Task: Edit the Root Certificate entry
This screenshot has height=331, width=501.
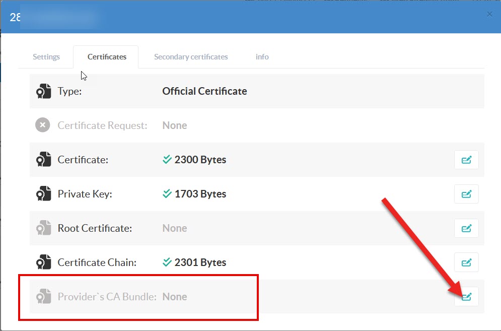Action: coord(466,228)
